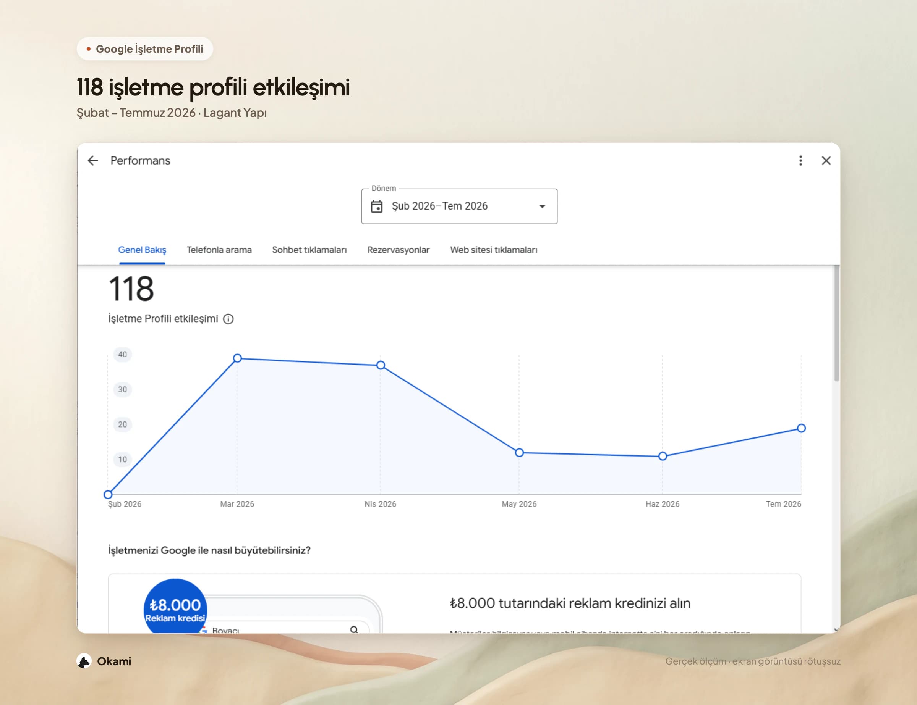
Task: Go back with the arrow beside Performans
Action: point(93,161)
